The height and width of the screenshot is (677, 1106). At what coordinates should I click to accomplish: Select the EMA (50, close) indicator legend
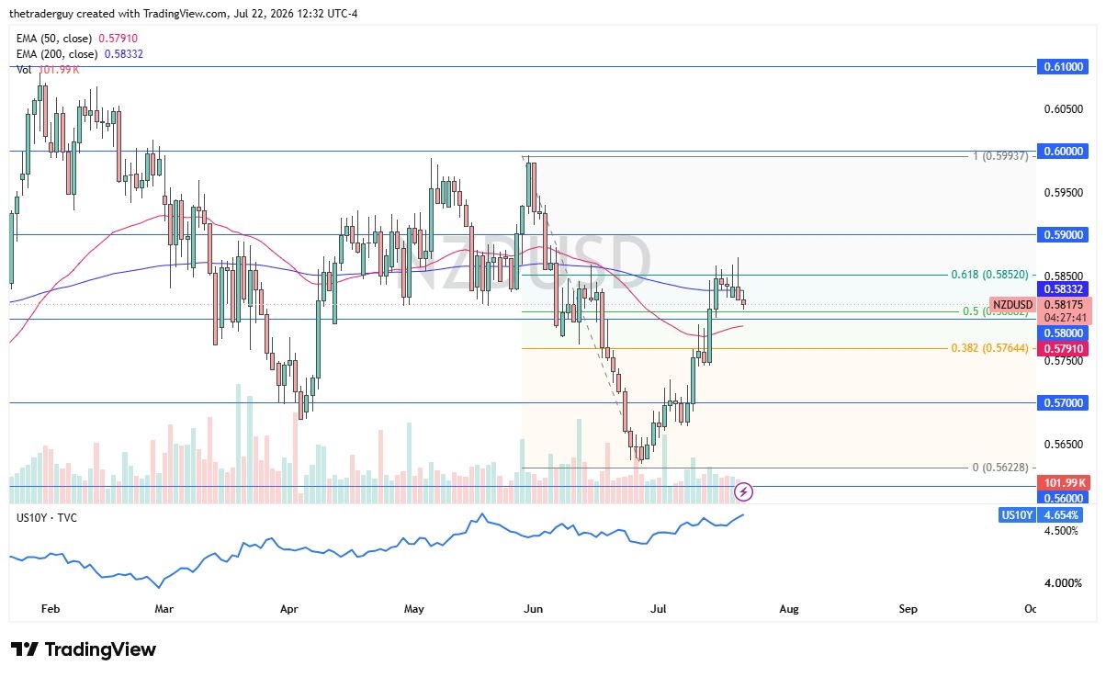tap(78, 40)
